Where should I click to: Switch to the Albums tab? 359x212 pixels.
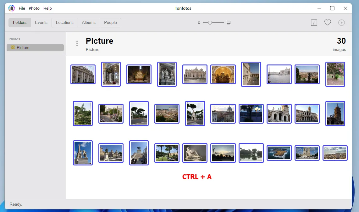88,22
